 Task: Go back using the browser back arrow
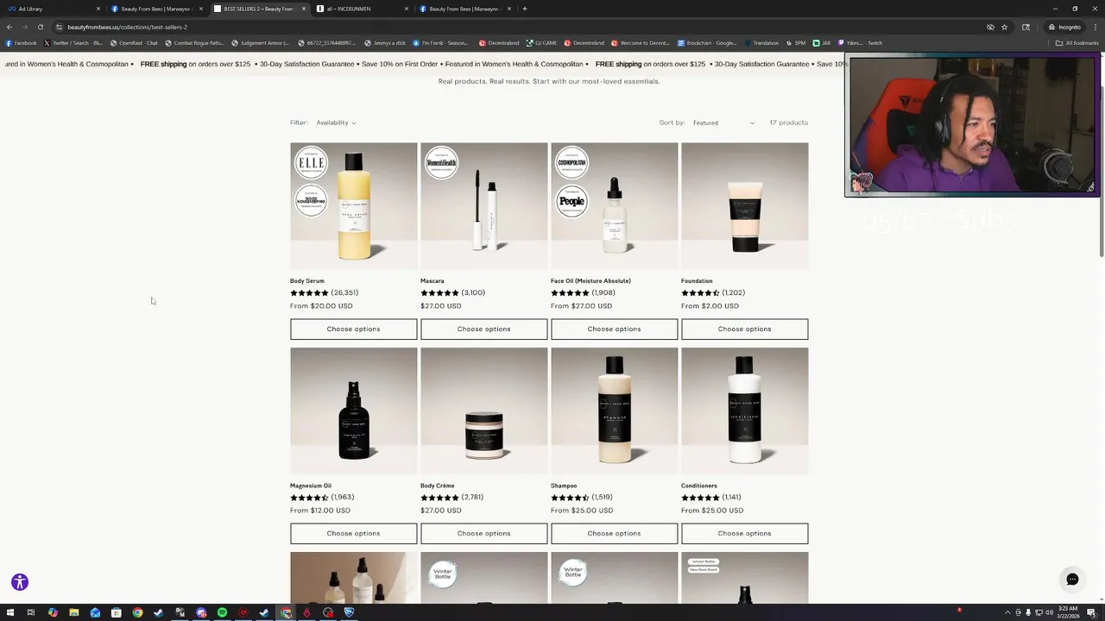pyautogui.click(x=9, y=27)
